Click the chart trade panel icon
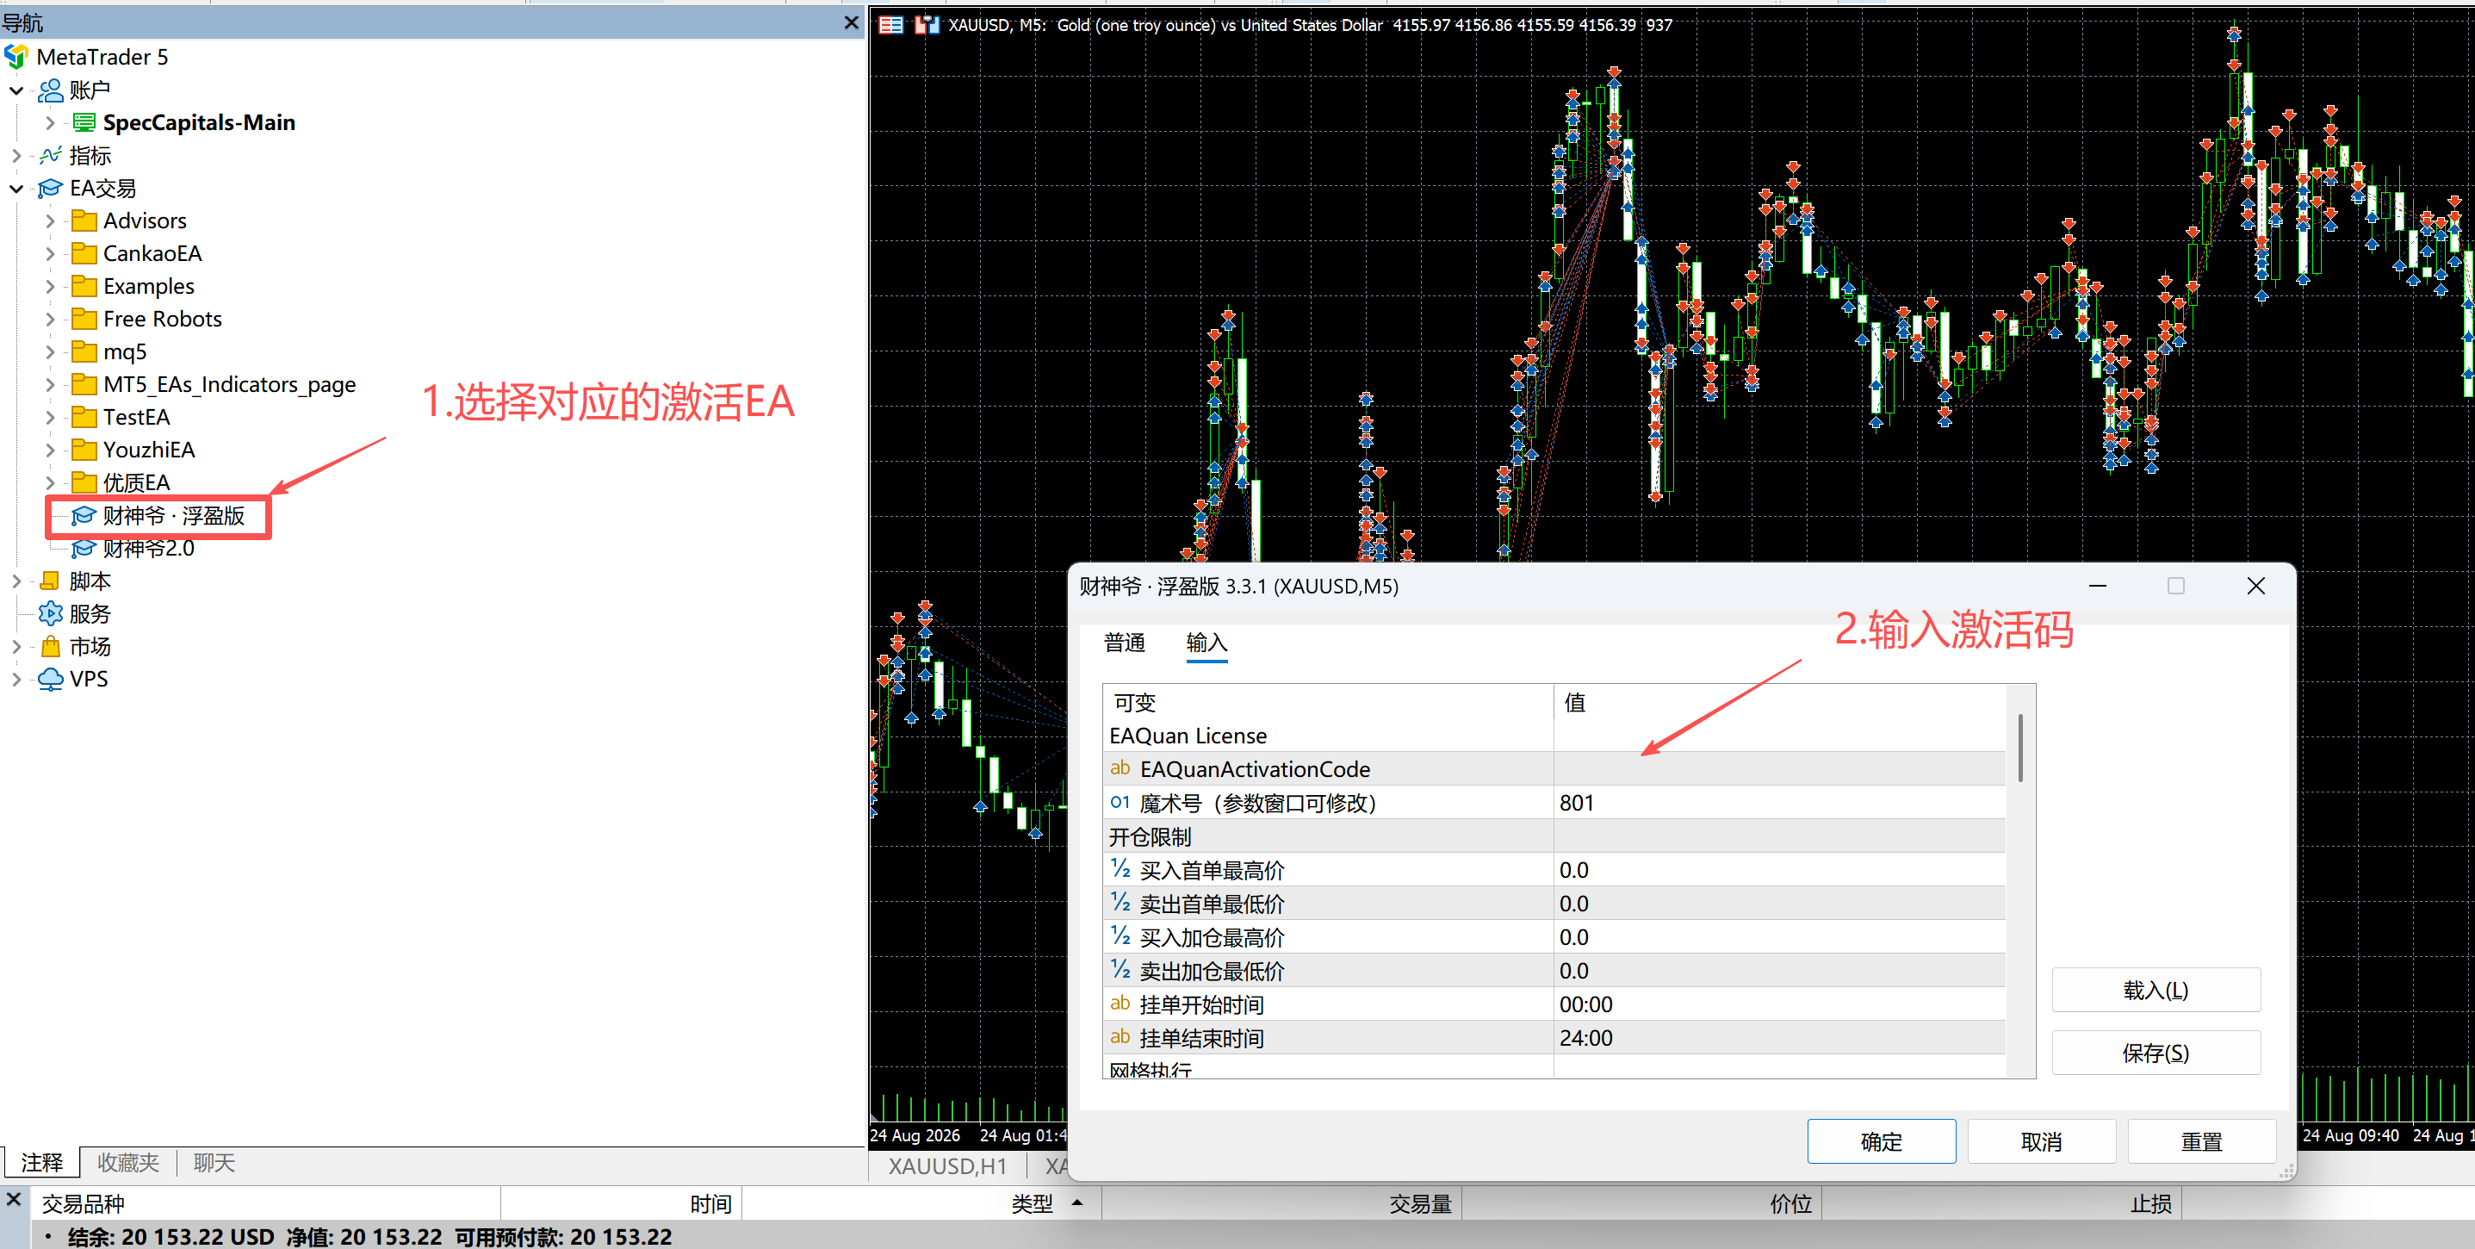The width and height of the screenshot is (2475, 1249). tap(891, 25)
